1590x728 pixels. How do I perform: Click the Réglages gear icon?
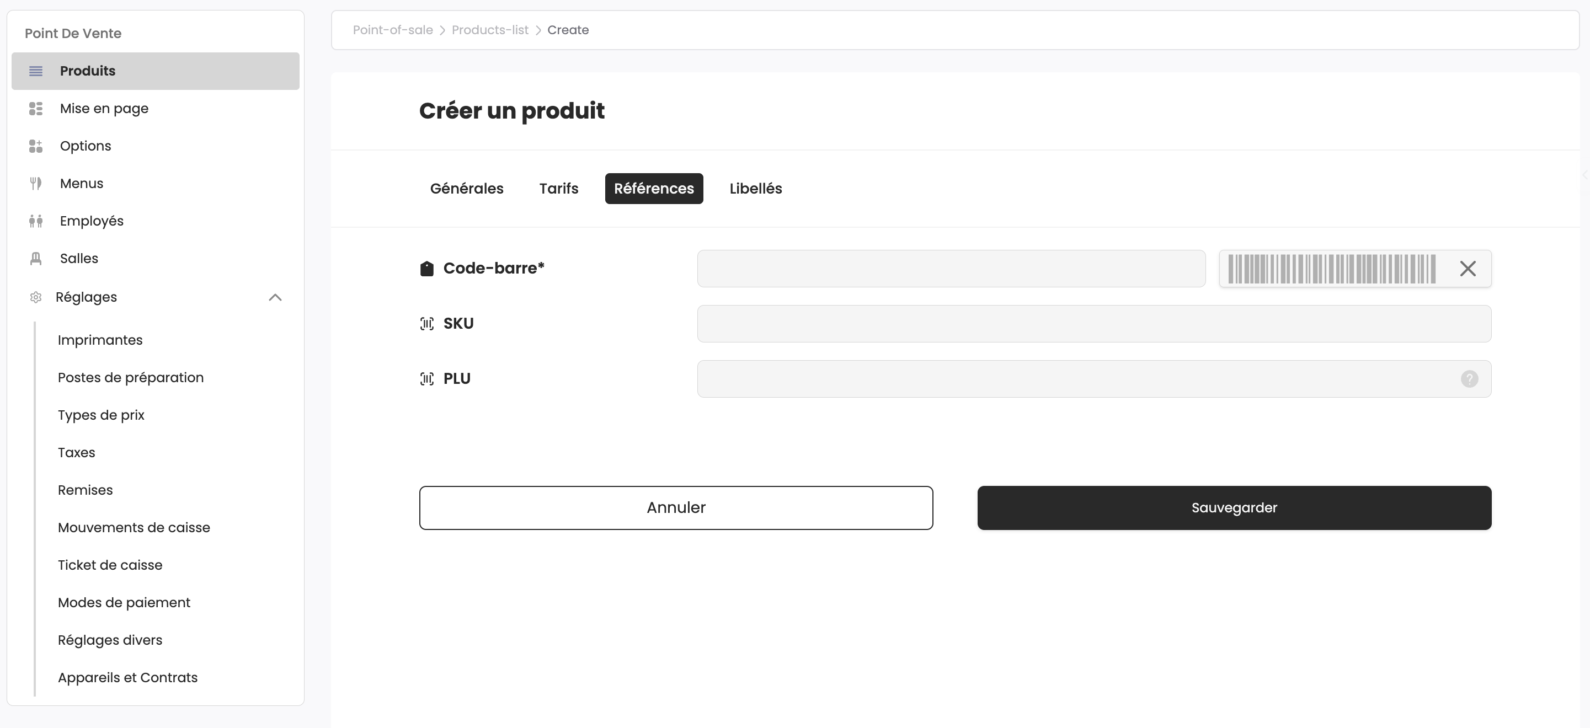(36, 297)
